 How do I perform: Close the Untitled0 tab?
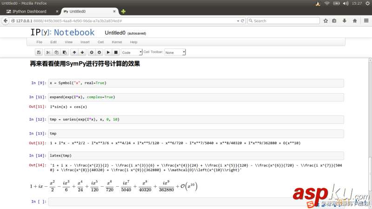[114, 11]
